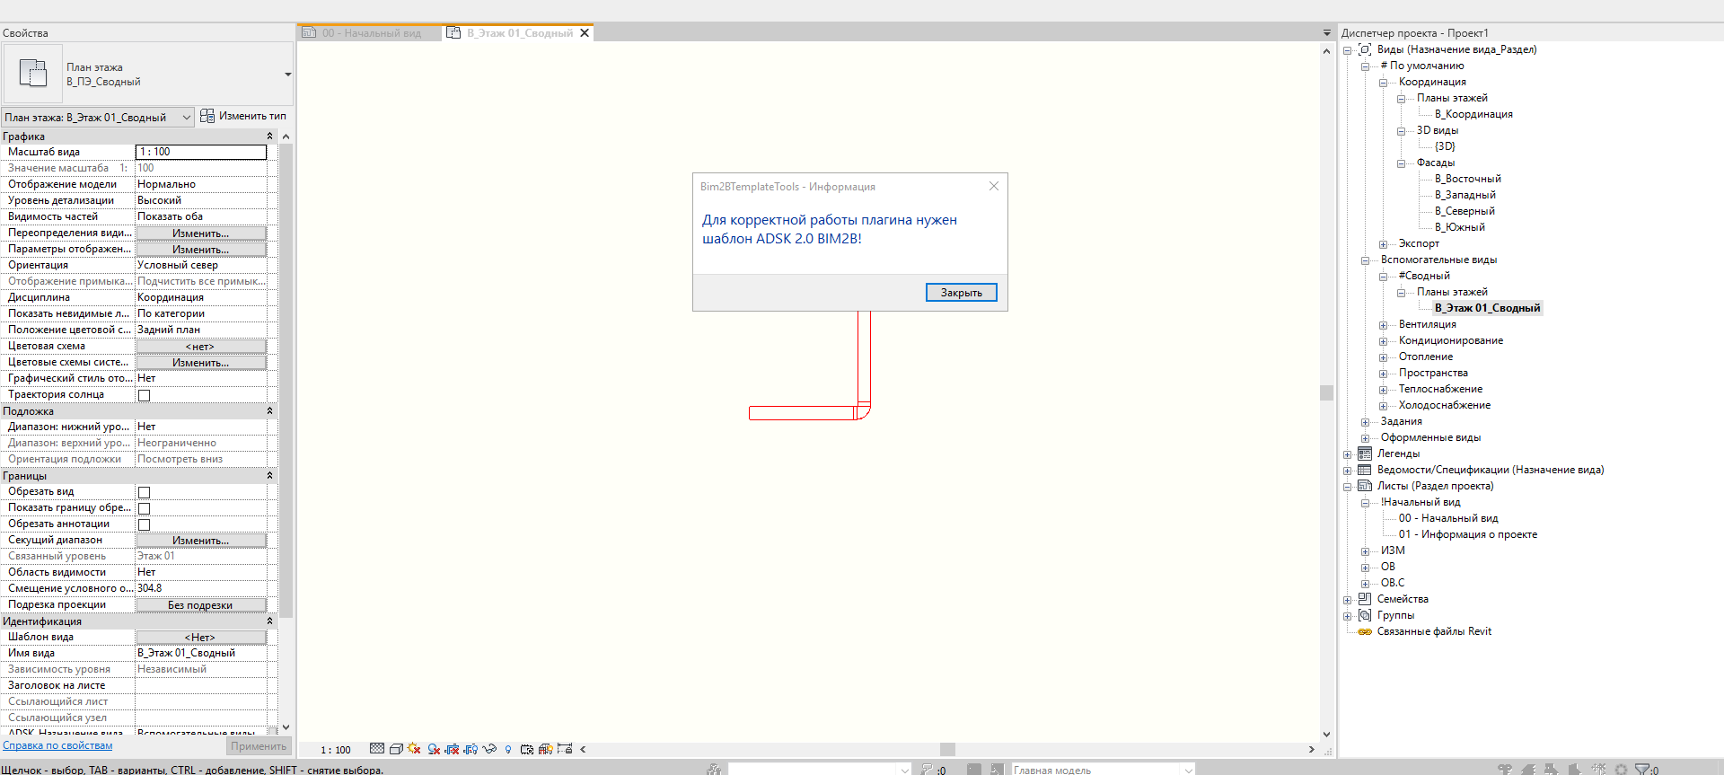Tick the 'Обрезать аннотации' checkbox
1724x775 pixels.
point(144,524)
